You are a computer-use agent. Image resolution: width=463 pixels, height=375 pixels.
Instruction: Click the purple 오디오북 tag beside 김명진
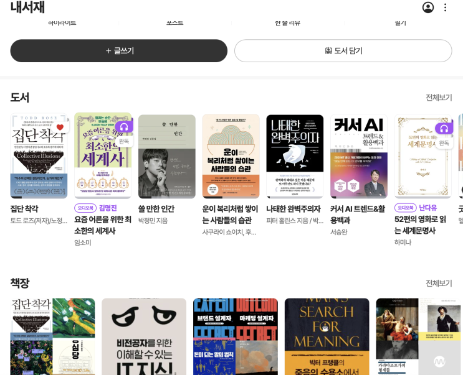click(85, 208)
